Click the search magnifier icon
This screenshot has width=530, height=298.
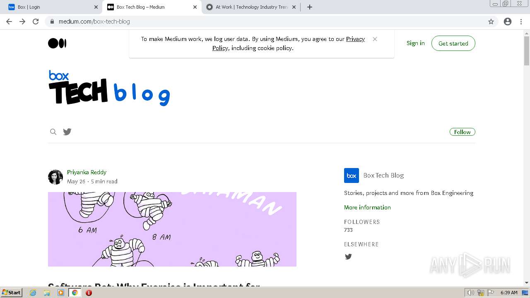click(53, 132)
